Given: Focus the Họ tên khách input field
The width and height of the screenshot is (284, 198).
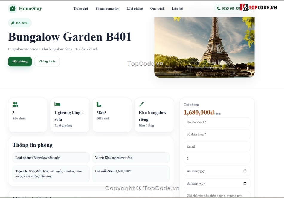Looking at the screenshot, I should pos(217,122).
